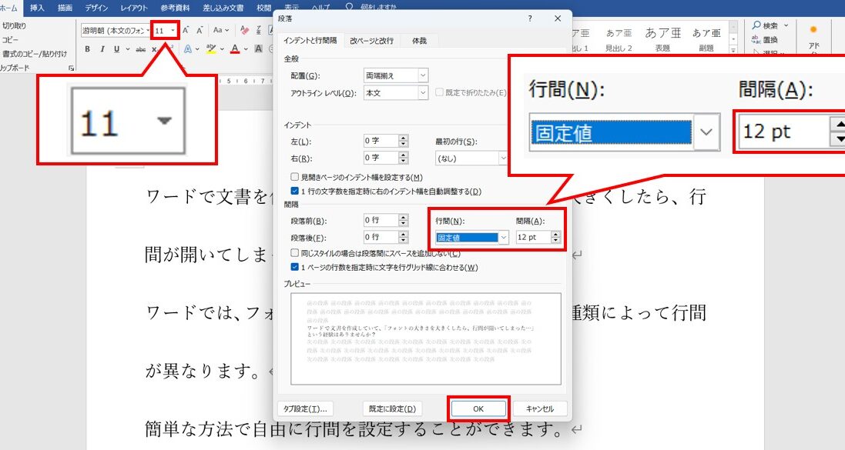Apply the yellow text highlight color
Screen dimensions: 845x450
coord(211,49)
